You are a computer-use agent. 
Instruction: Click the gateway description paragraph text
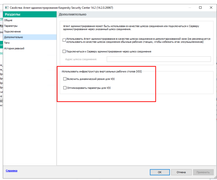[131, 28]
